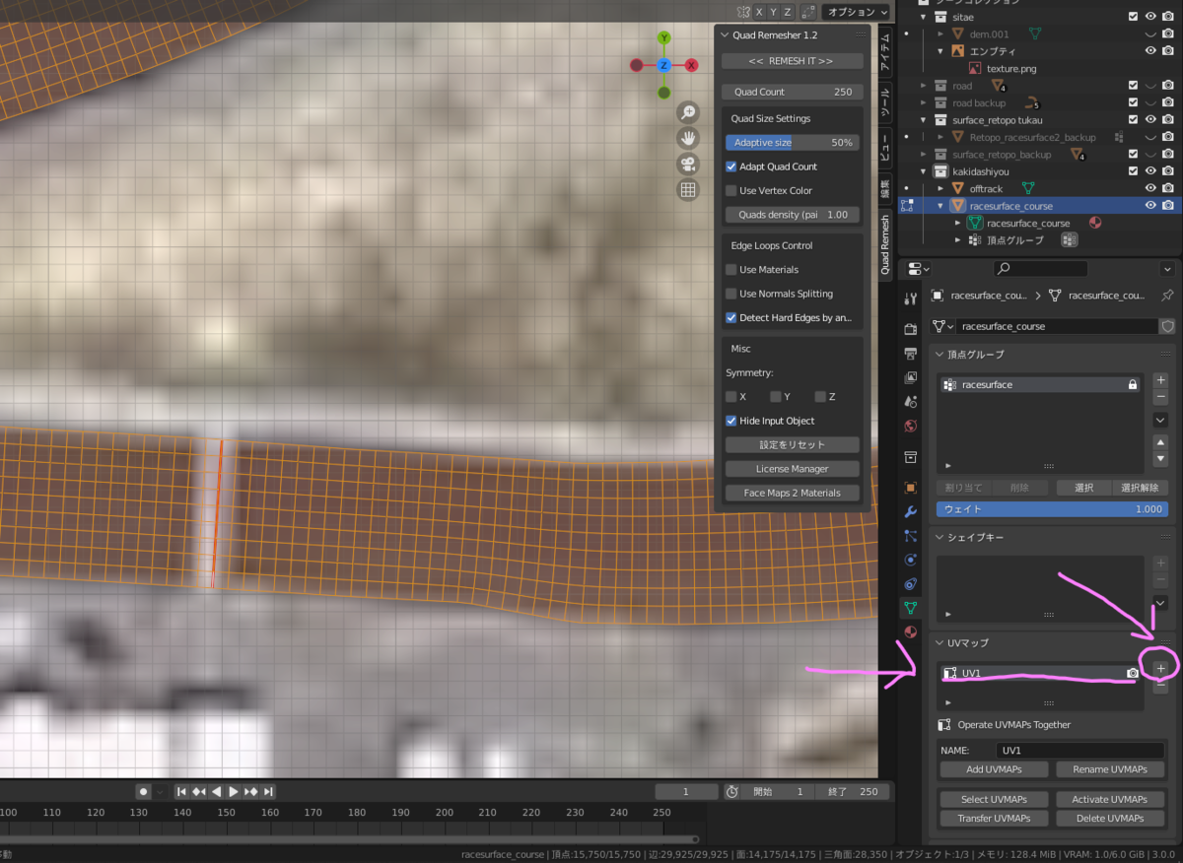Toggle the pin icon in properties header
This screenshot has width=1183, height=863.
(x=1167, y=295)
